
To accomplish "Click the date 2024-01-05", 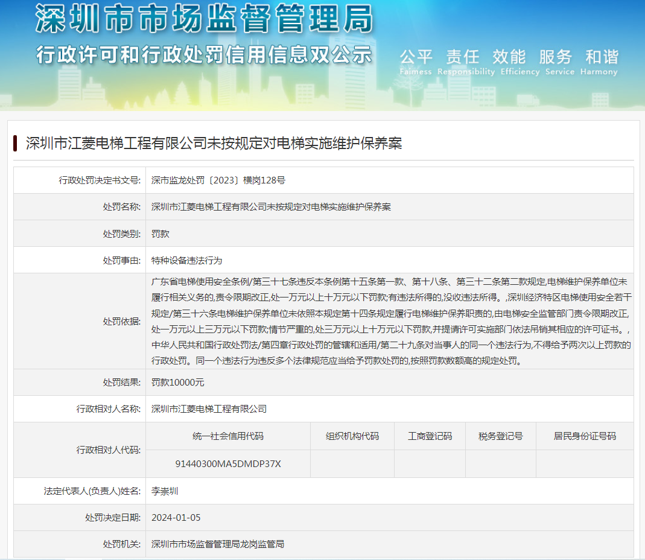I will pyautogui.click(x=176, y=518).
